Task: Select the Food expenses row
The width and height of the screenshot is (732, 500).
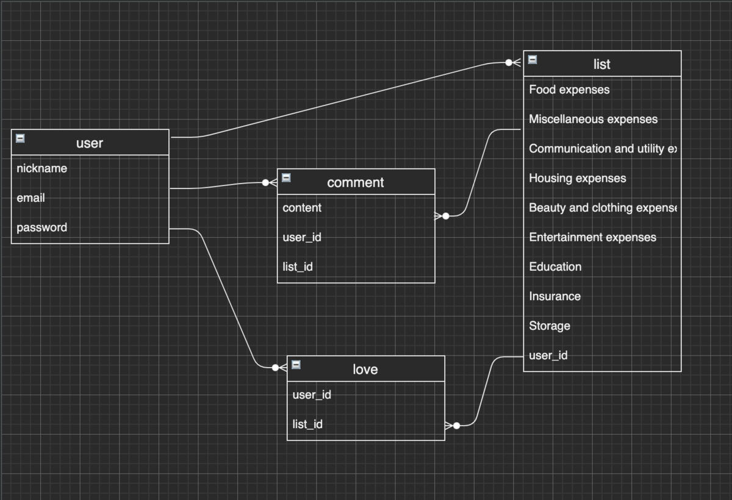Action: (603, 90)
